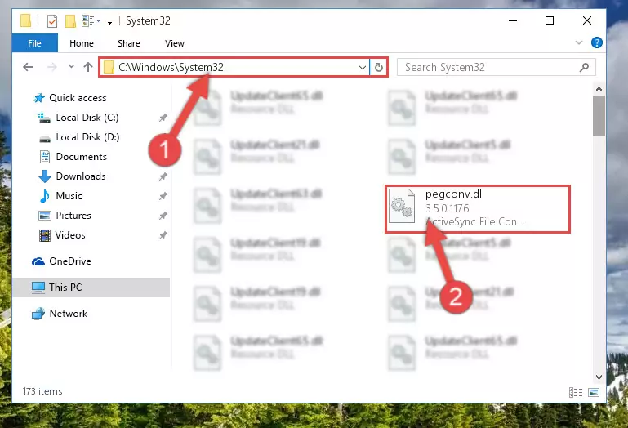
Task: Expand the ribbon with the chevron
Action: 579,42
